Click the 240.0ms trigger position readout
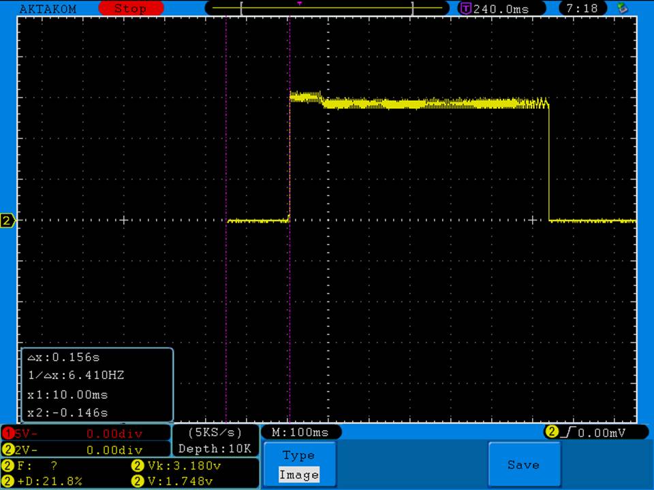The image size is (654, 490). tap(501, 9)
